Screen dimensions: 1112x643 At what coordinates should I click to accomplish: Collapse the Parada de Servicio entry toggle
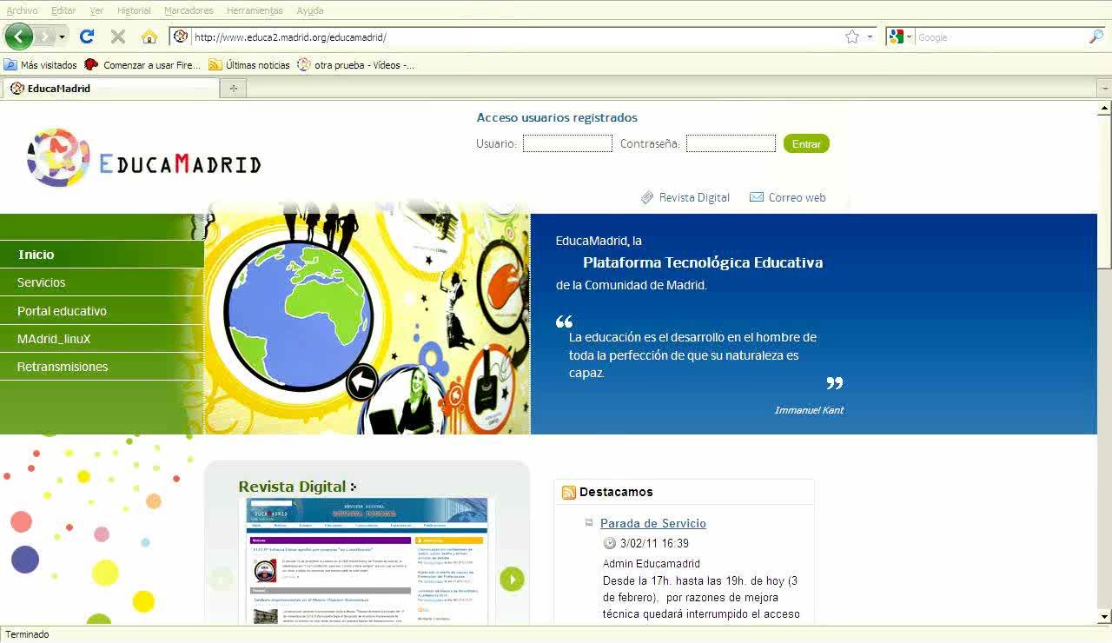pyautogui.click(x=589, y=522)
